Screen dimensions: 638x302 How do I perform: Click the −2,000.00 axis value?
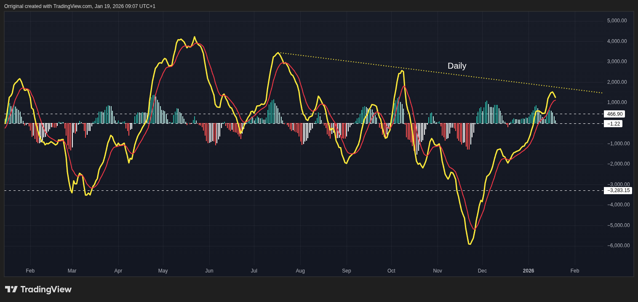point(618,164)
